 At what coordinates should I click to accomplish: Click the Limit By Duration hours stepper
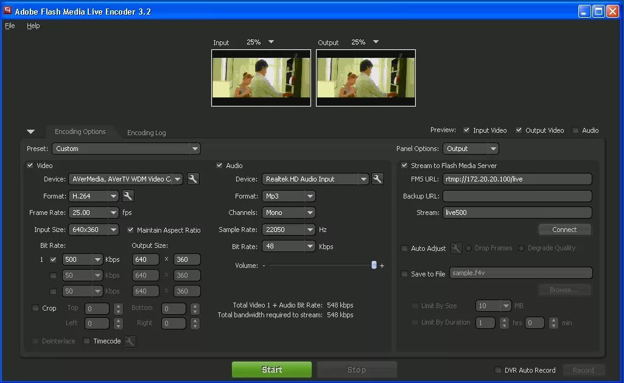coord(504,323)
